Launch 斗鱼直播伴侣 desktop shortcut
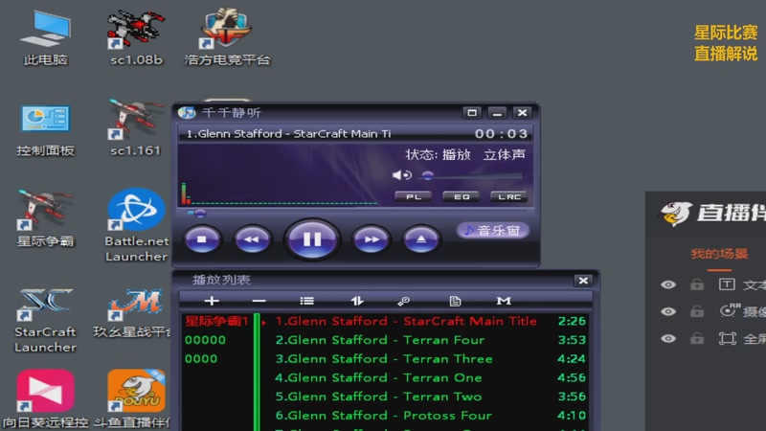The width and height of the screenshot is (766, 431). 133,398
